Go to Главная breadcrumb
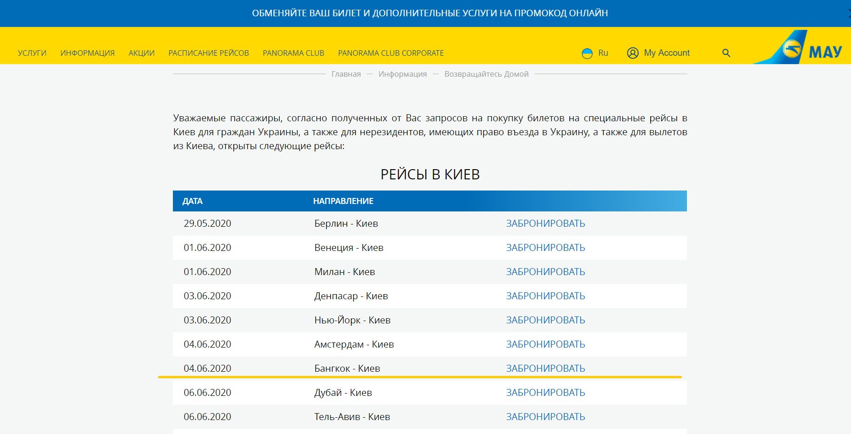Viewport: 851px width, 434px height. point(346,74)
